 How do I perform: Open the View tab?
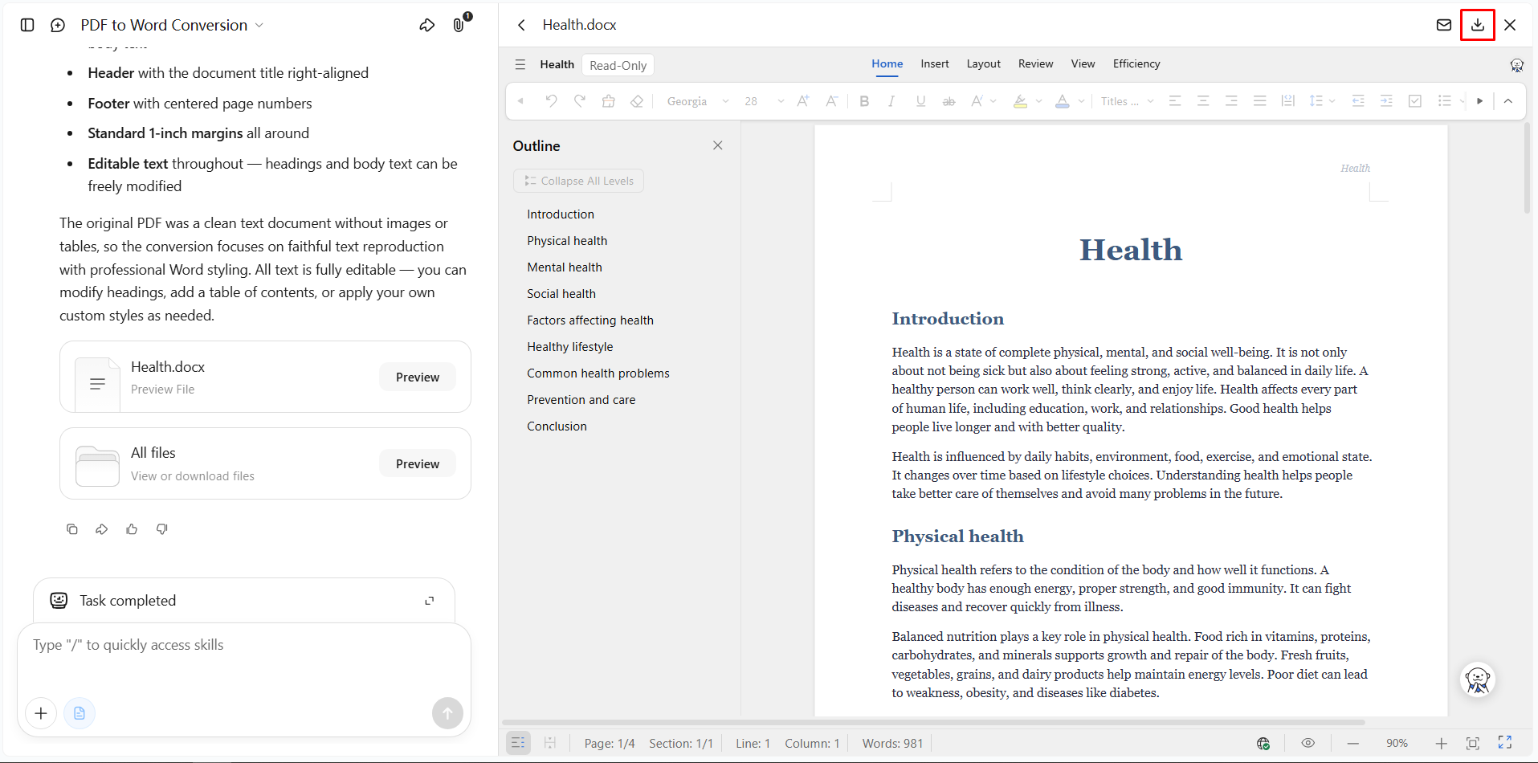[x=1083, y=64]
